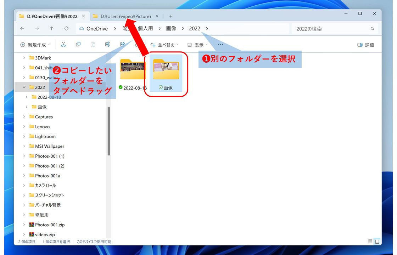Open the 新規作成 dropdown
This screenshot has width=397, height=255.
pos(35,45)
